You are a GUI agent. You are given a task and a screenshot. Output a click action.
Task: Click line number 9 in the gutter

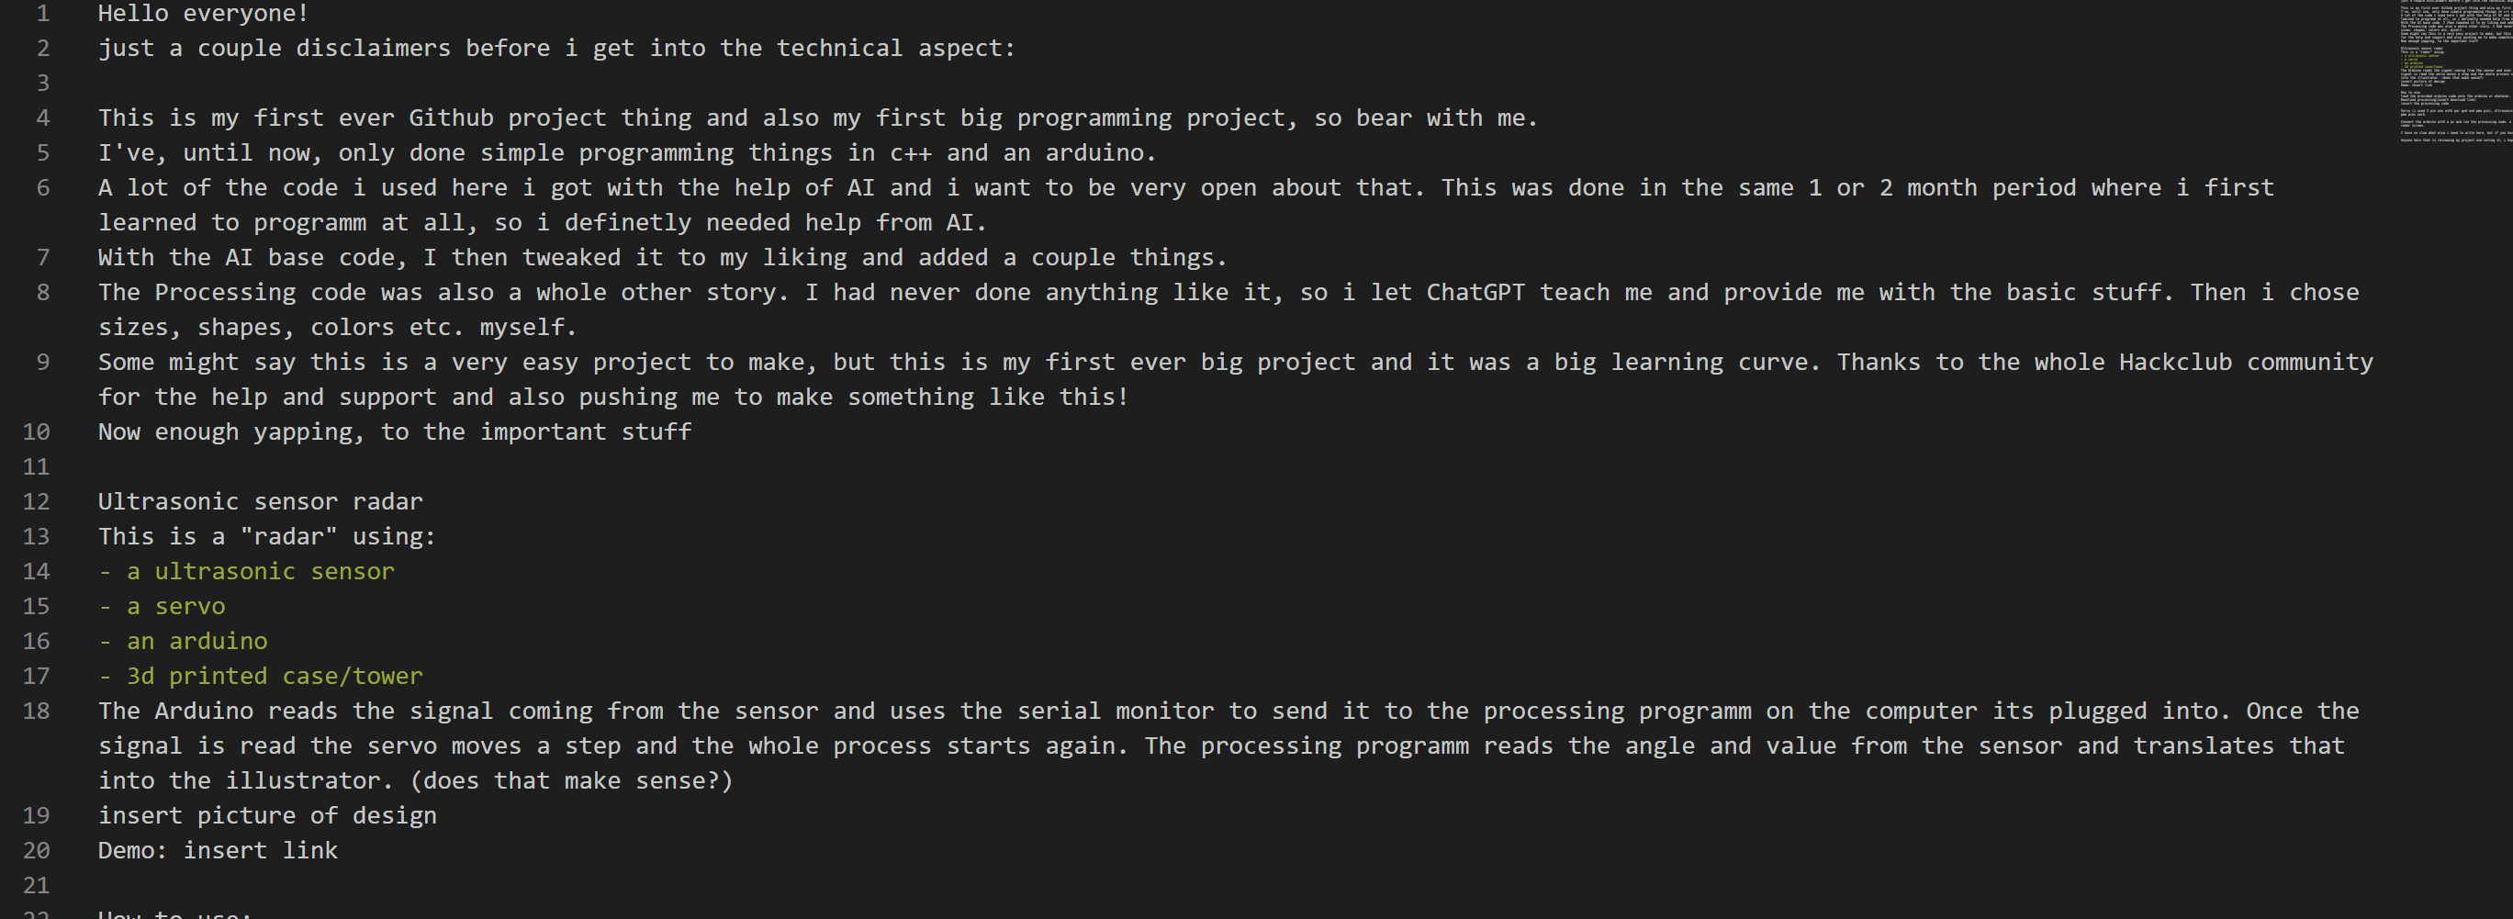coord(42,362)
